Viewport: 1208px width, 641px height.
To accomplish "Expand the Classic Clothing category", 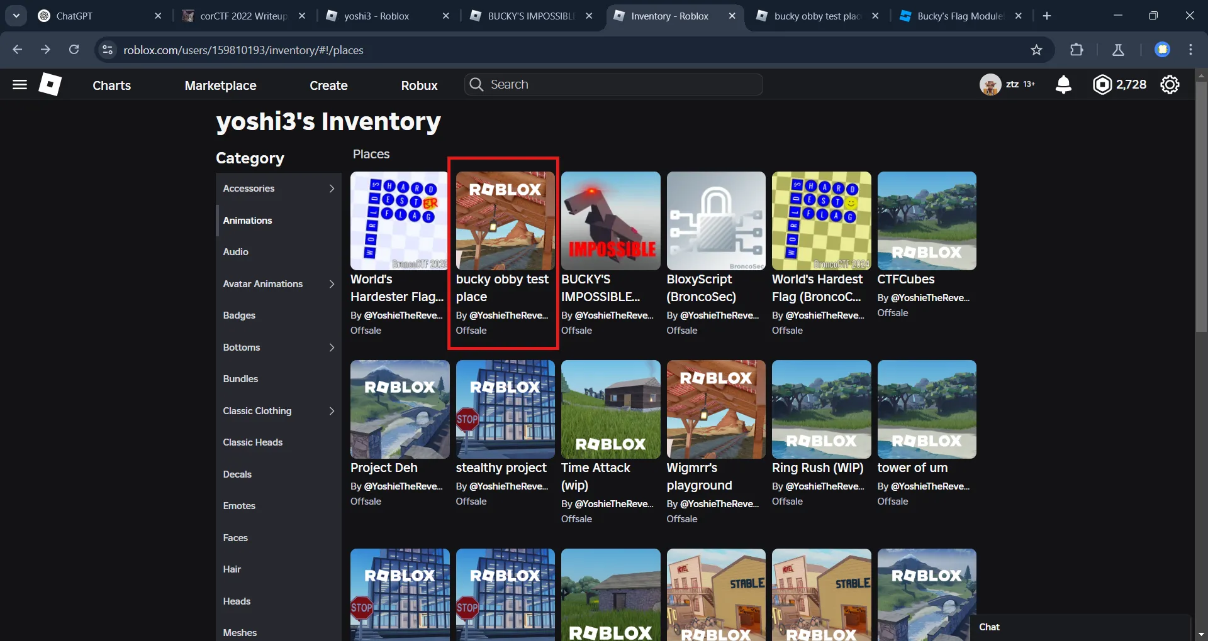I will tap(278, 411).
